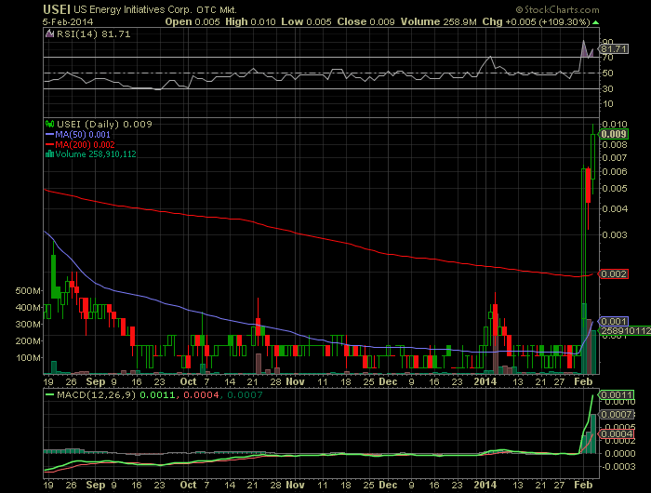Click the 258910112 volume tag on the right edge
Viewport: 651px width, 493px height.
625,331
